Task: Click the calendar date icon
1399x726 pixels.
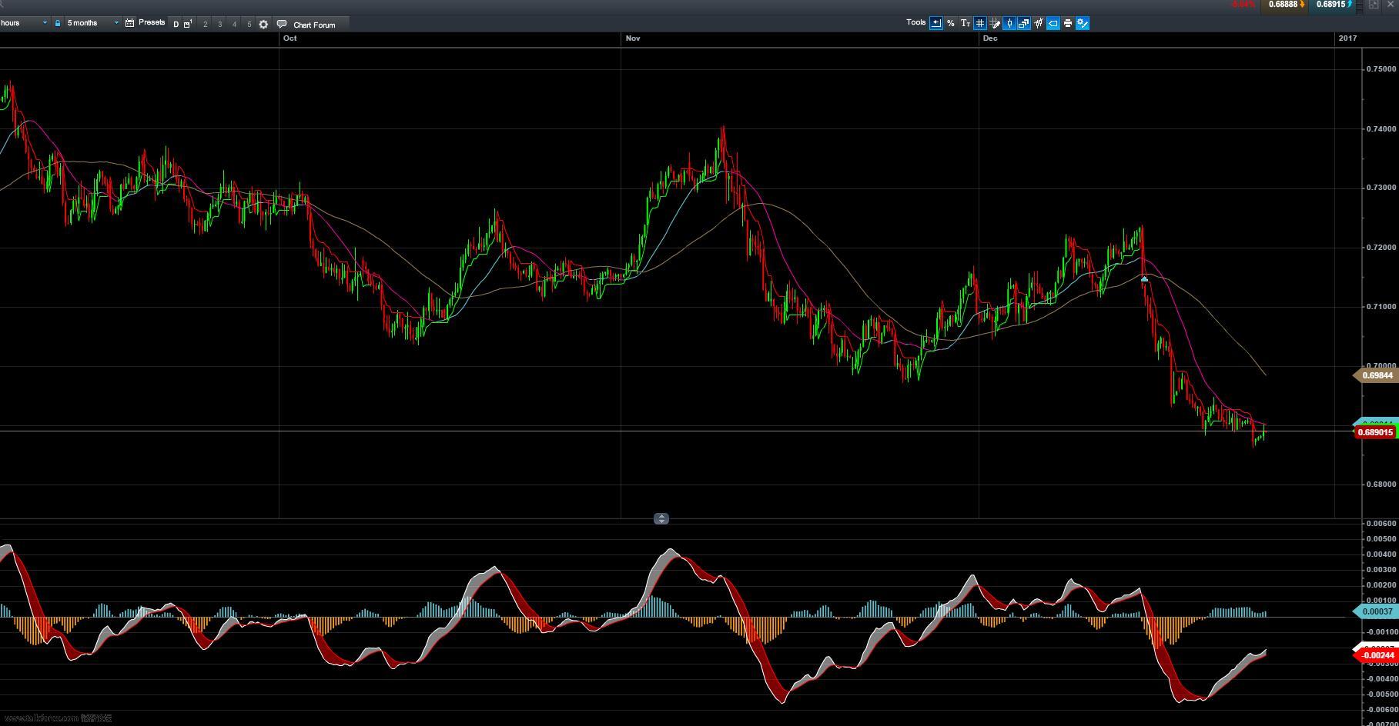Action: click(129, 23)
